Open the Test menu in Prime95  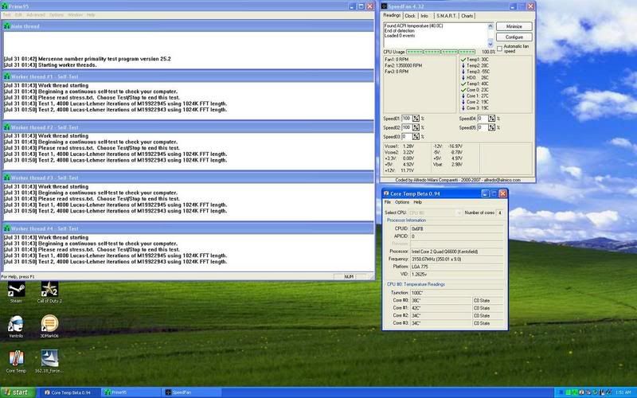point(7,15)
